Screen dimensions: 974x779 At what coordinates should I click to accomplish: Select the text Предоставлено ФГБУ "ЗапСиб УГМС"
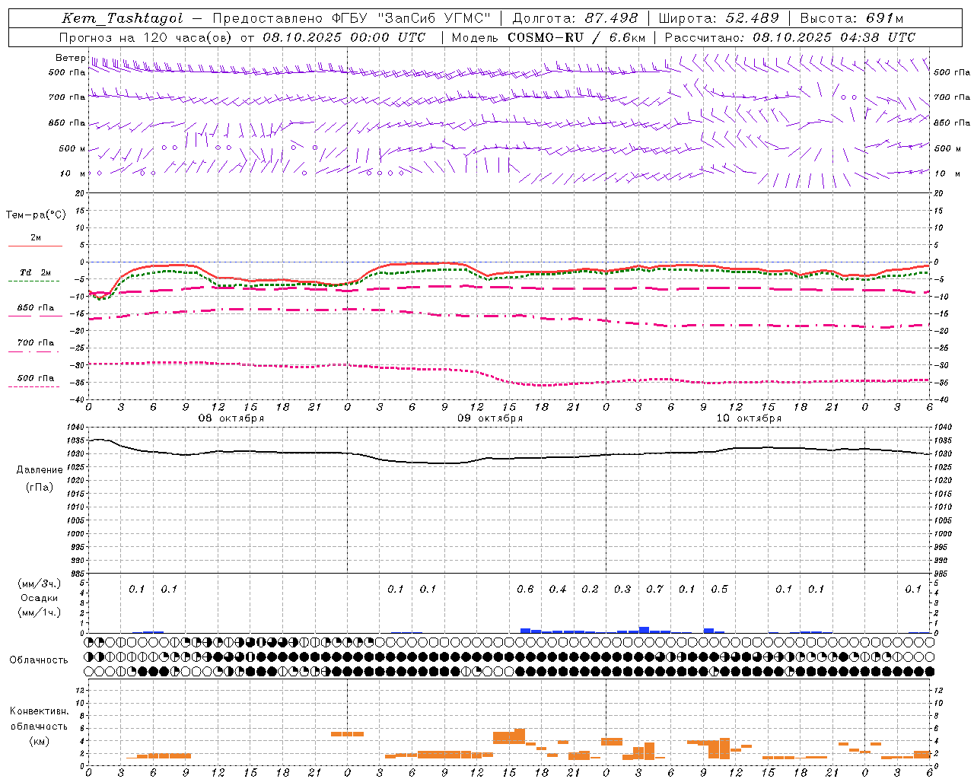point(352,18)
